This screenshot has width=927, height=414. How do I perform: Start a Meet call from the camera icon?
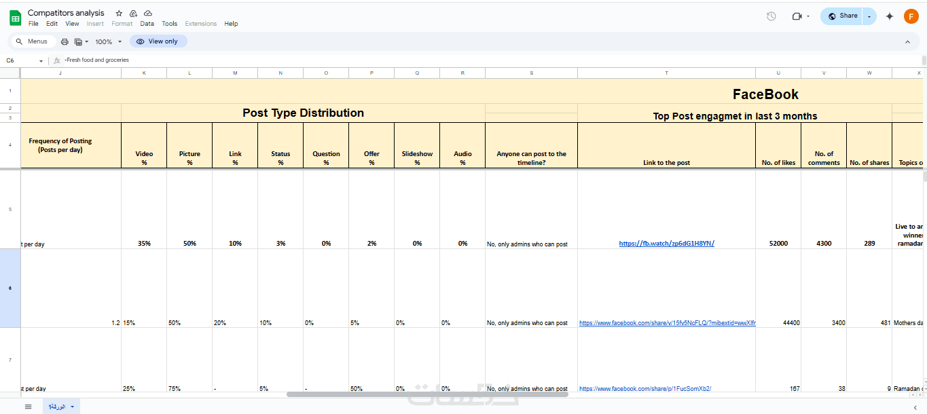[797, 16]
